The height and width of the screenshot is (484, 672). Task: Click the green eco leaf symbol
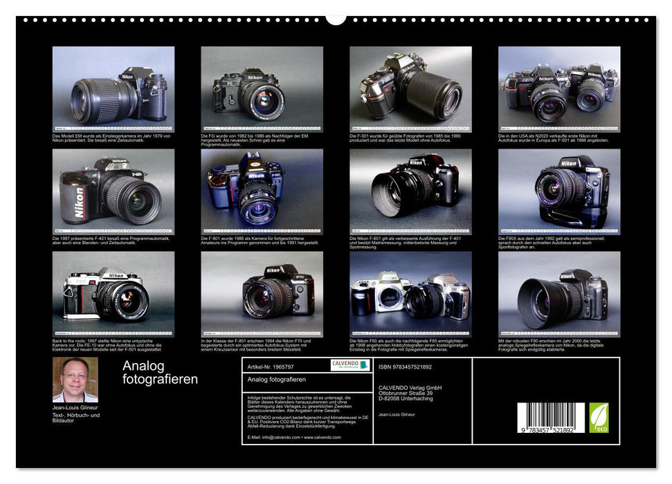coord(599,417)
